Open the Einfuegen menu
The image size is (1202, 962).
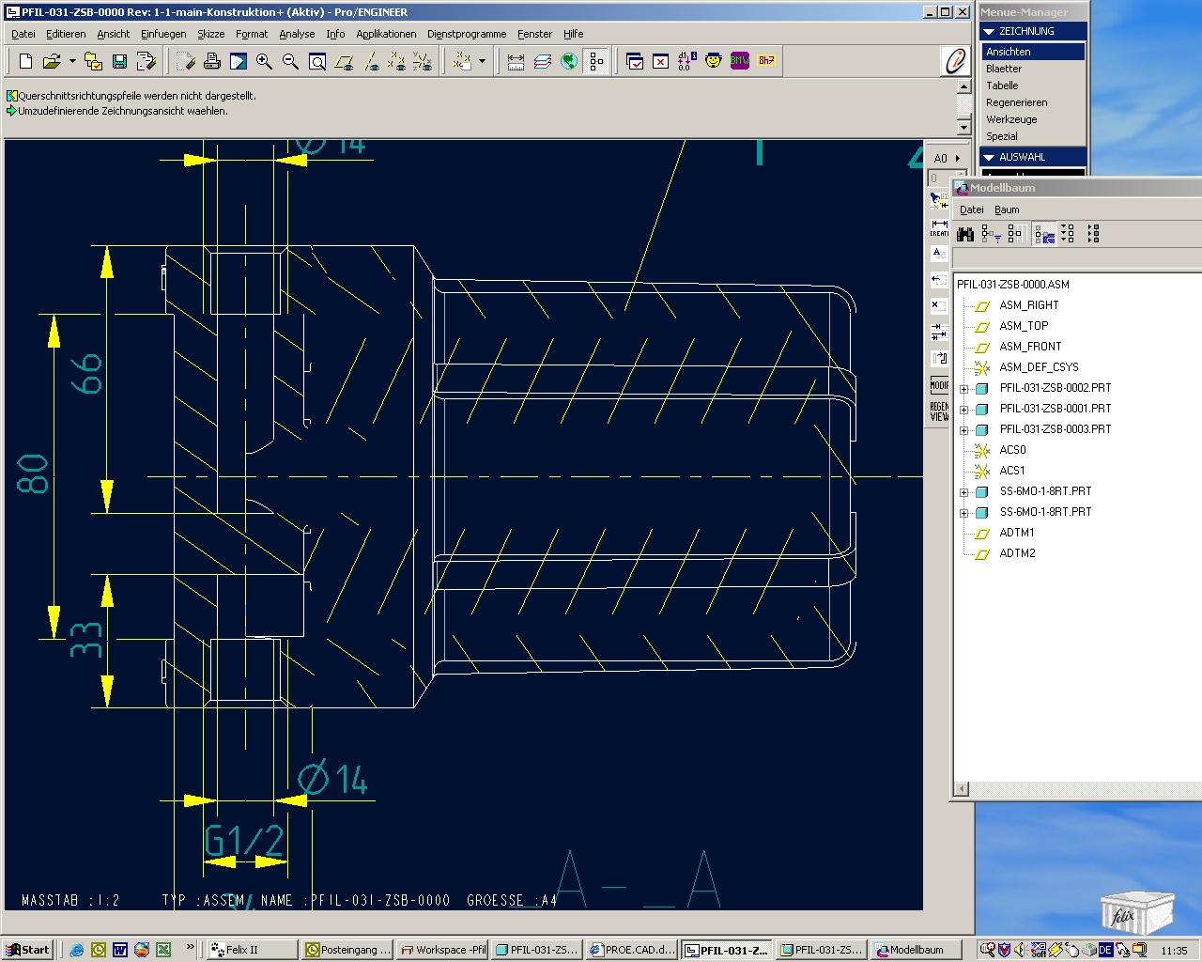coord(163,34)
